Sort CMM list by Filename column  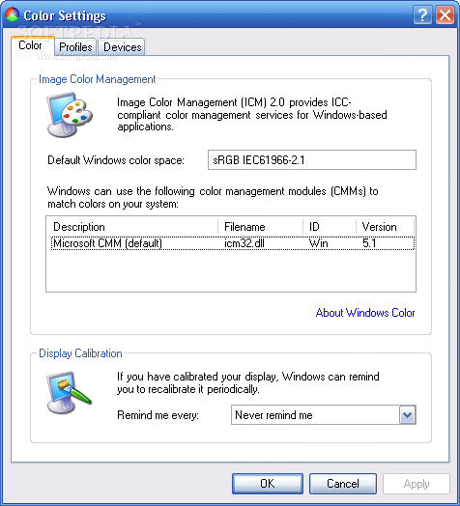pos(260,227)
